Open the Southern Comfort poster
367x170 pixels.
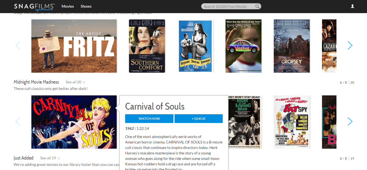pyautogui.click(x=147, y=46)
